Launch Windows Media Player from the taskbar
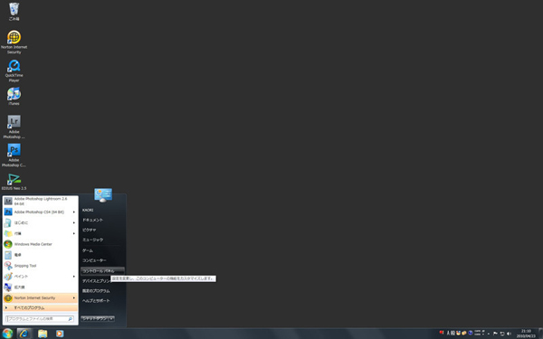 60,334
